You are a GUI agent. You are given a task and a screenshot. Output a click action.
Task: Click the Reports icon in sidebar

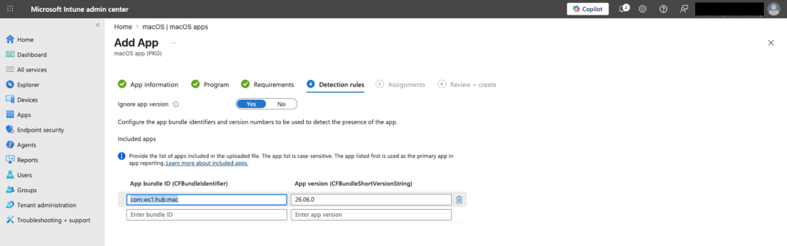(10, 160)
